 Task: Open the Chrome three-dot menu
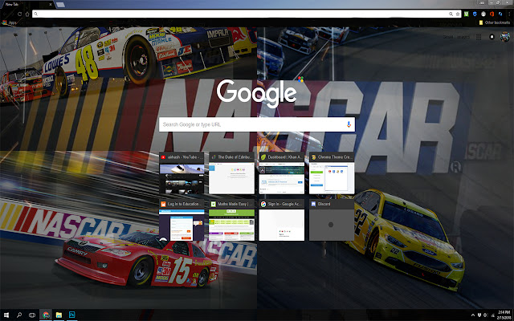coord(509,14)
